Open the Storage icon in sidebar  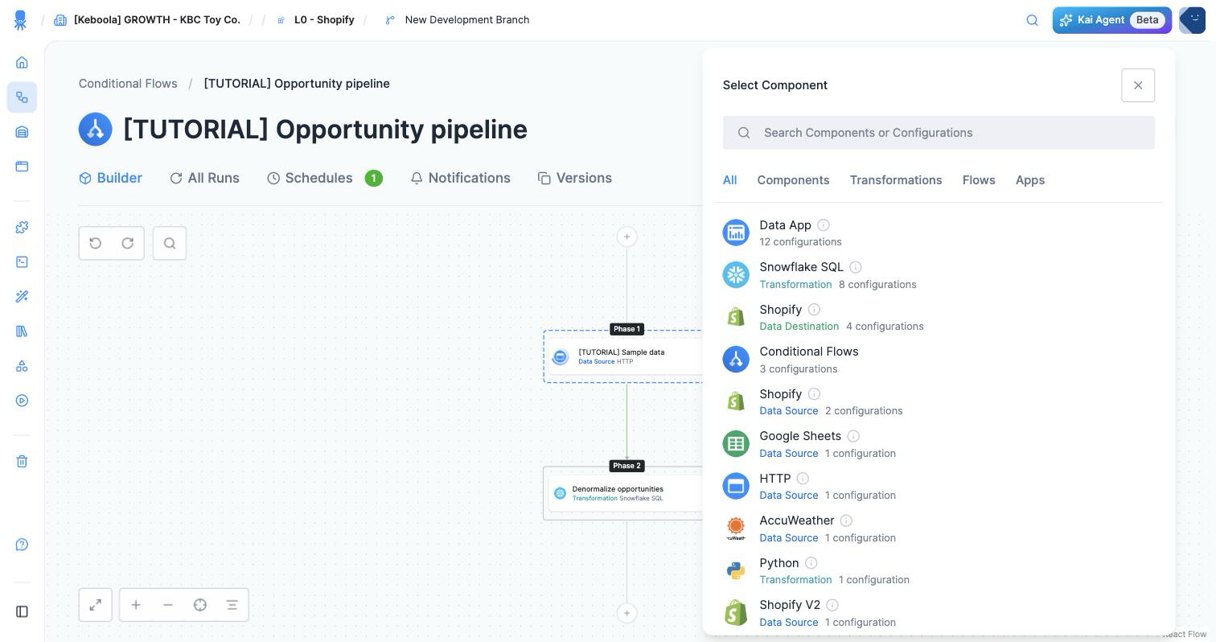click(22, 132)
